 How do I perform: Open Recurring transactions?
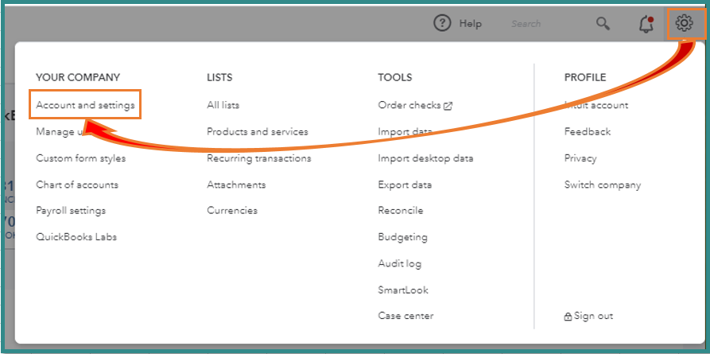(258, 158)
